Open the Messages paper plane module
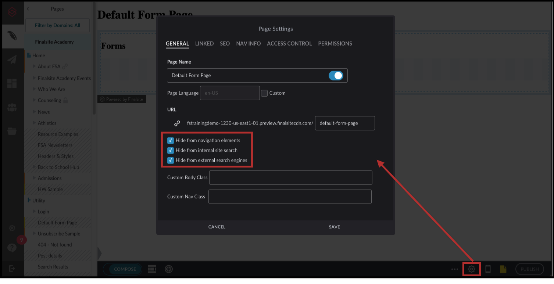This screenshot has height=284, width=554. [12, 60]
